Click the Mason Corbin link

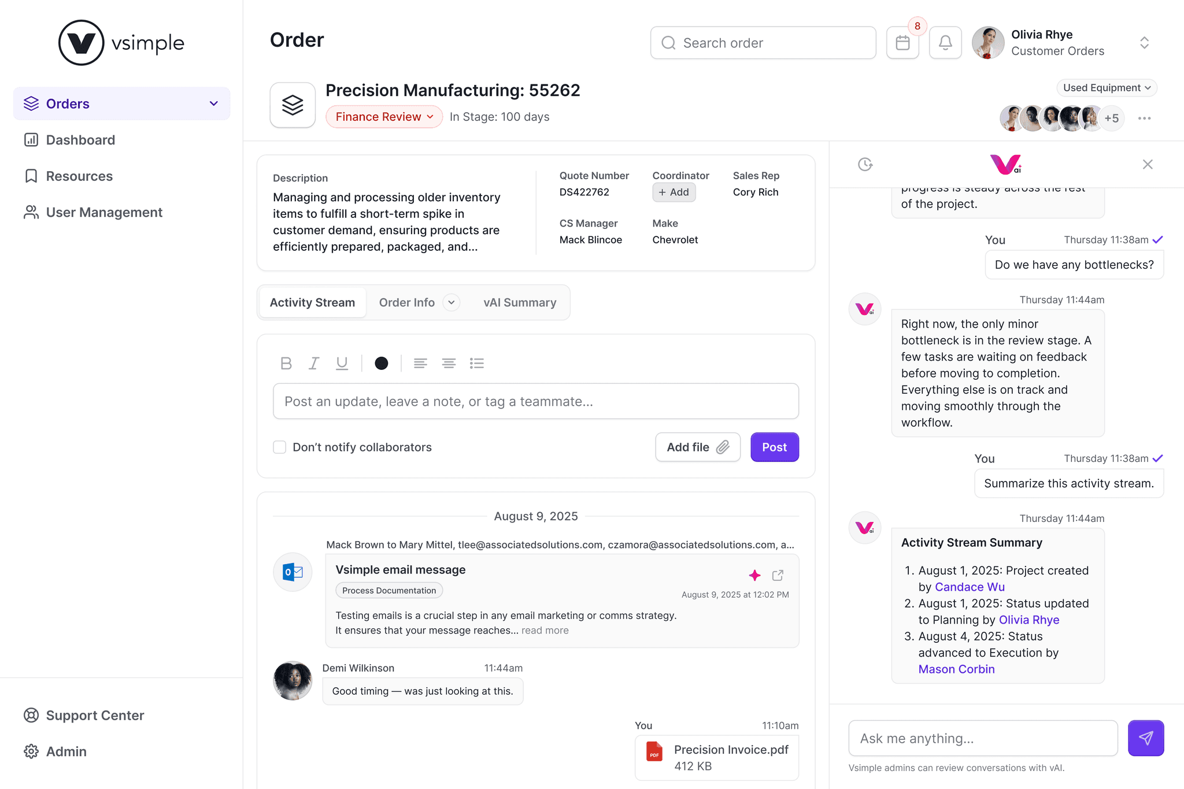tap(956, 669)
